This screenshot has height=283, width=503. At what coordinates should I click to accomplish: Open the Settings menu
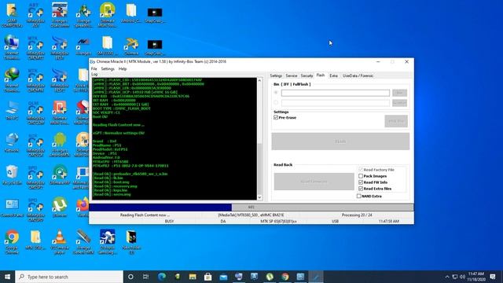108,69
